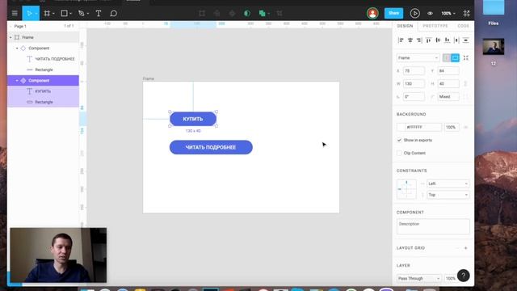Viewport: 517px width, 291px height.
Task: Open the background color swatch
Action: [x=401, y=127]
